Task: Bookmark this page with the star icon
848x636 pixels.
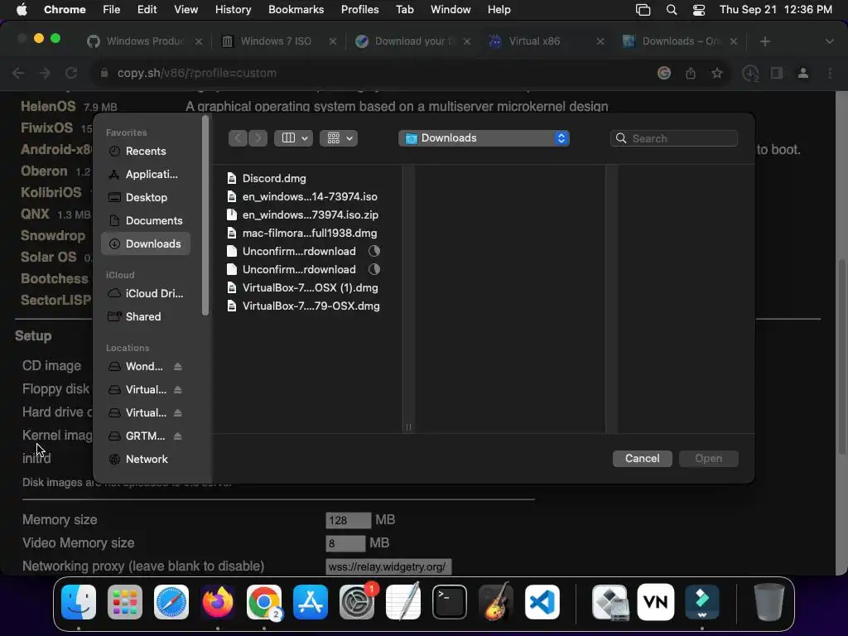Action: 717,73
